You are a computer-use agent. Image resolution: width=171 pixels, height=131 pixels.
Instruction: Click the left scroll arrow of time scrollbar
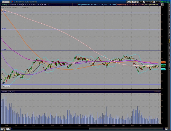coord(12,129)
